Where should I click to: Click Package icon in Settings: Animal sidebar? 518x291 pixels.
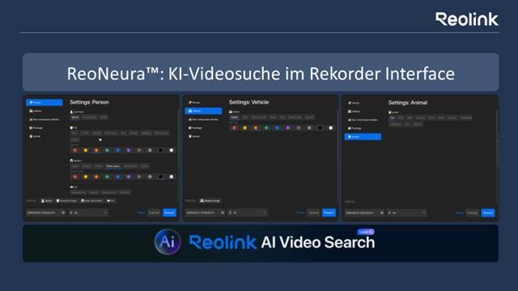pos(350,129)
